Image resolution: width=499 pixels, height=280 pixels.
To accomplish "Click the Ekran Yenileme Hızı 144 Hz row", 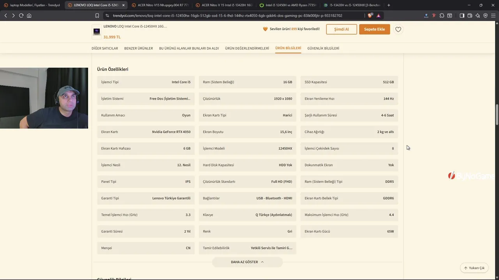I will click(x=349, y=99).
